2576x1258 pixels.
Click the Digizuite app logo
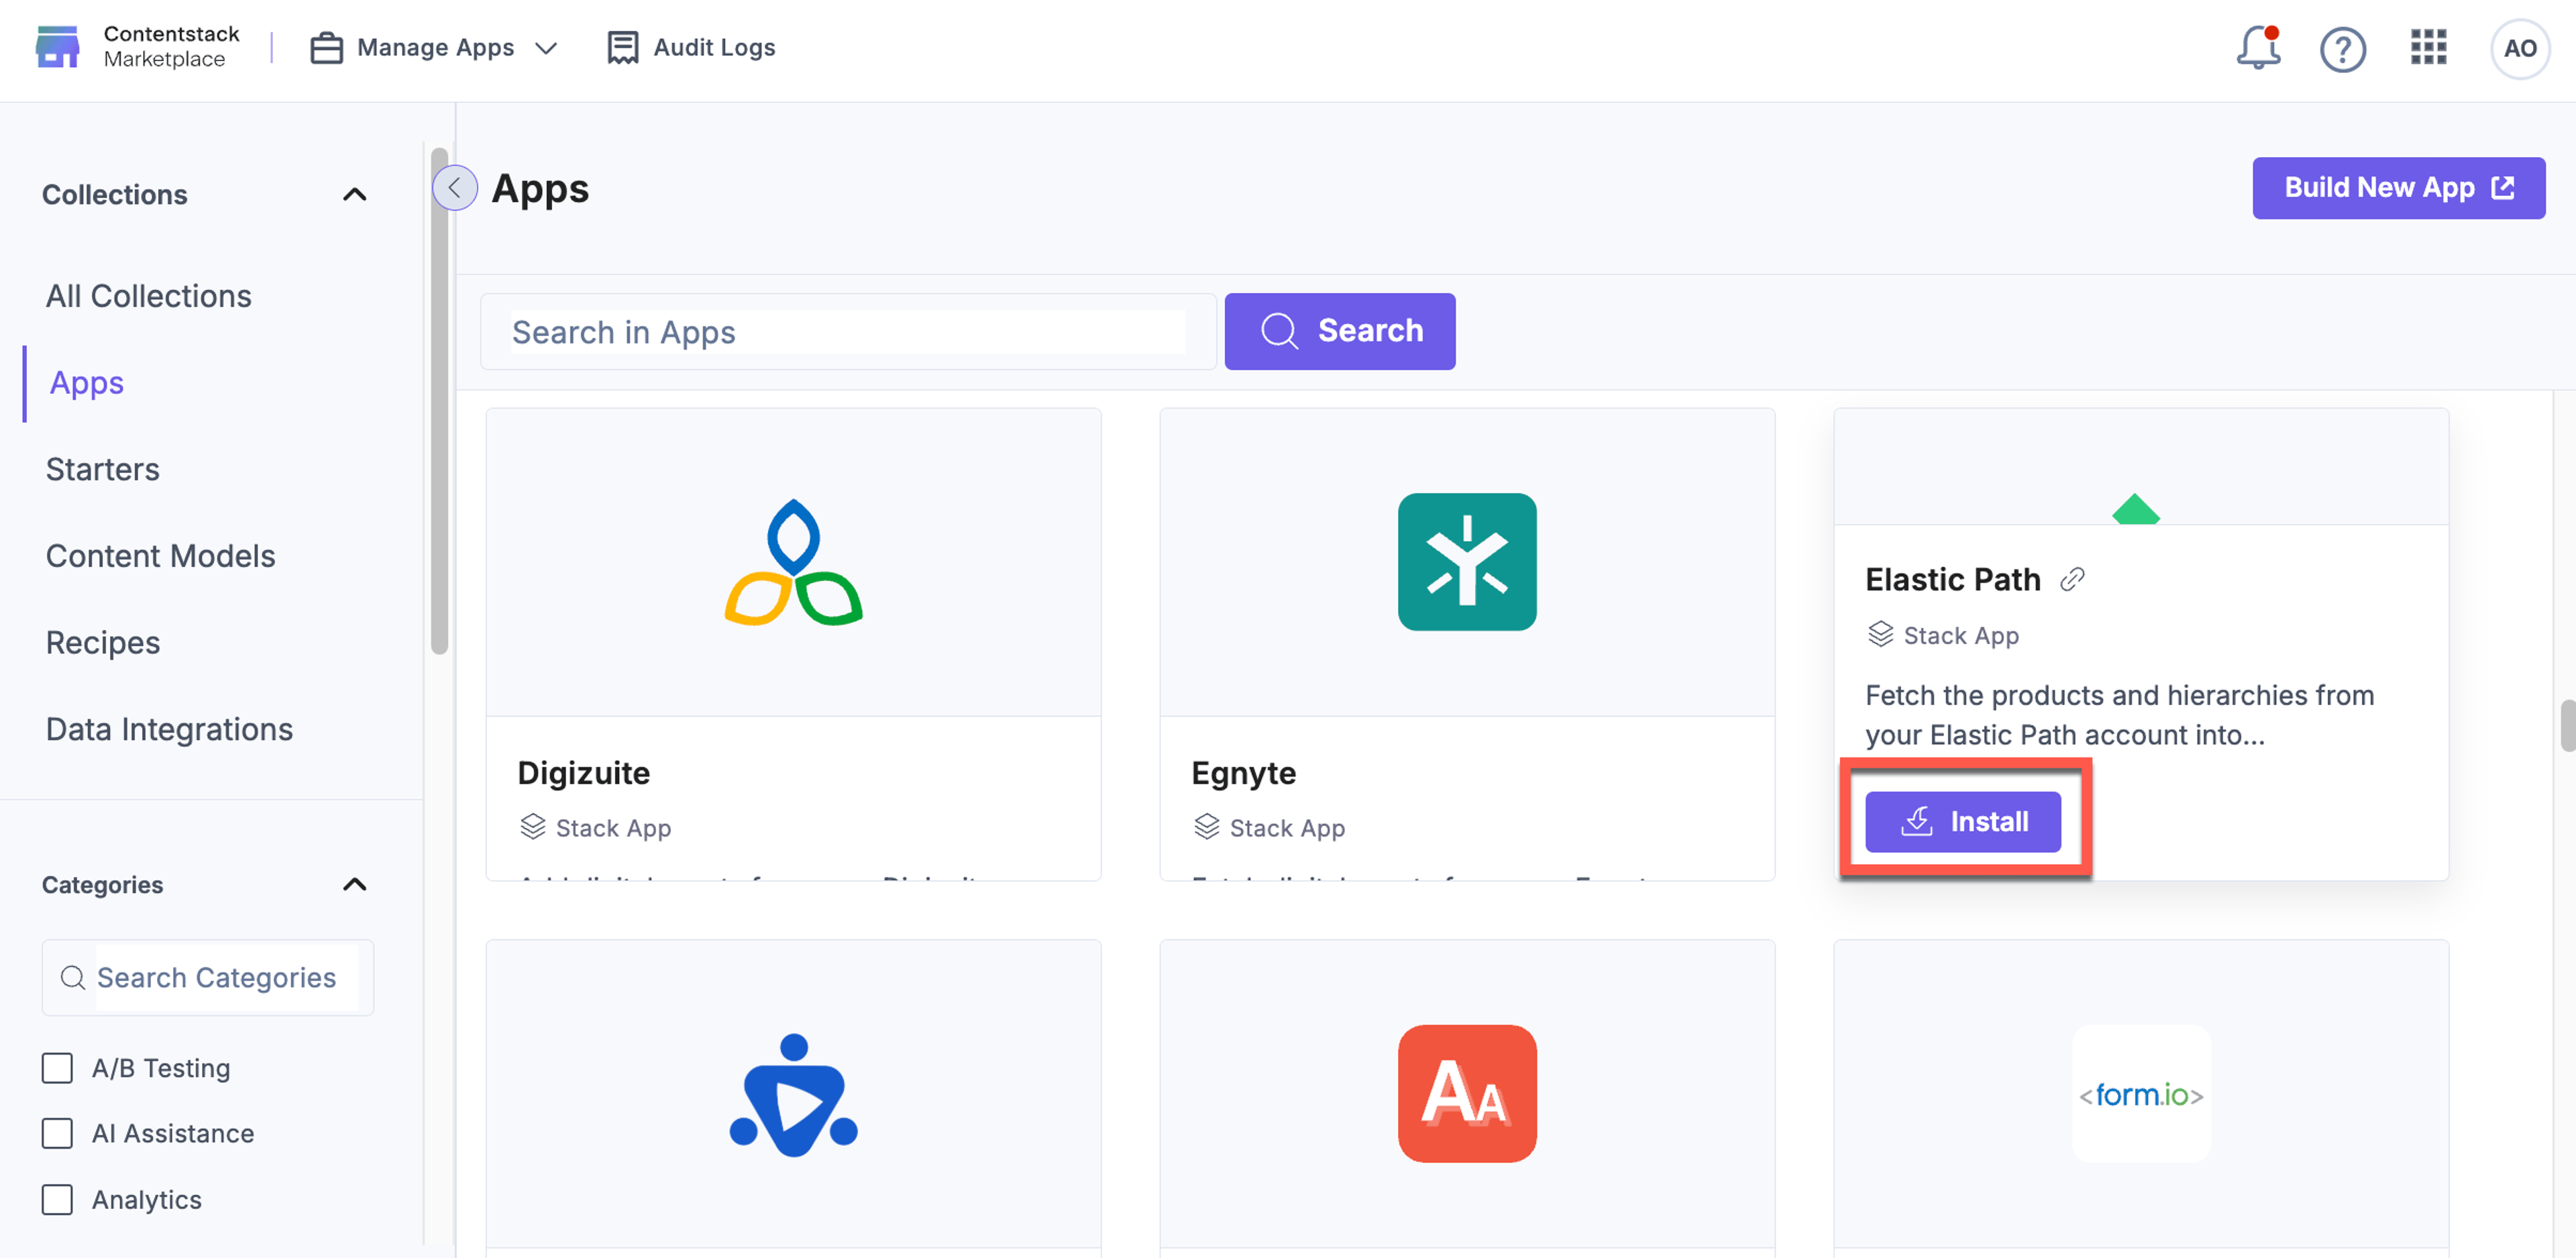(793, 562)
